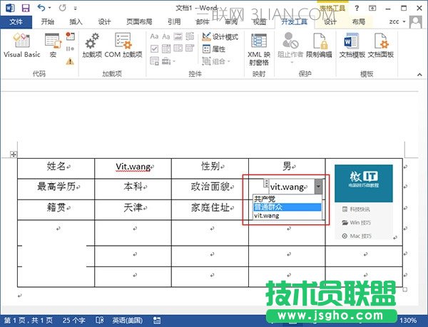Screen dimensions: 428x327
Task: Click the 男 gender cell
Action: pyautogui.click(x=287, y=167)
